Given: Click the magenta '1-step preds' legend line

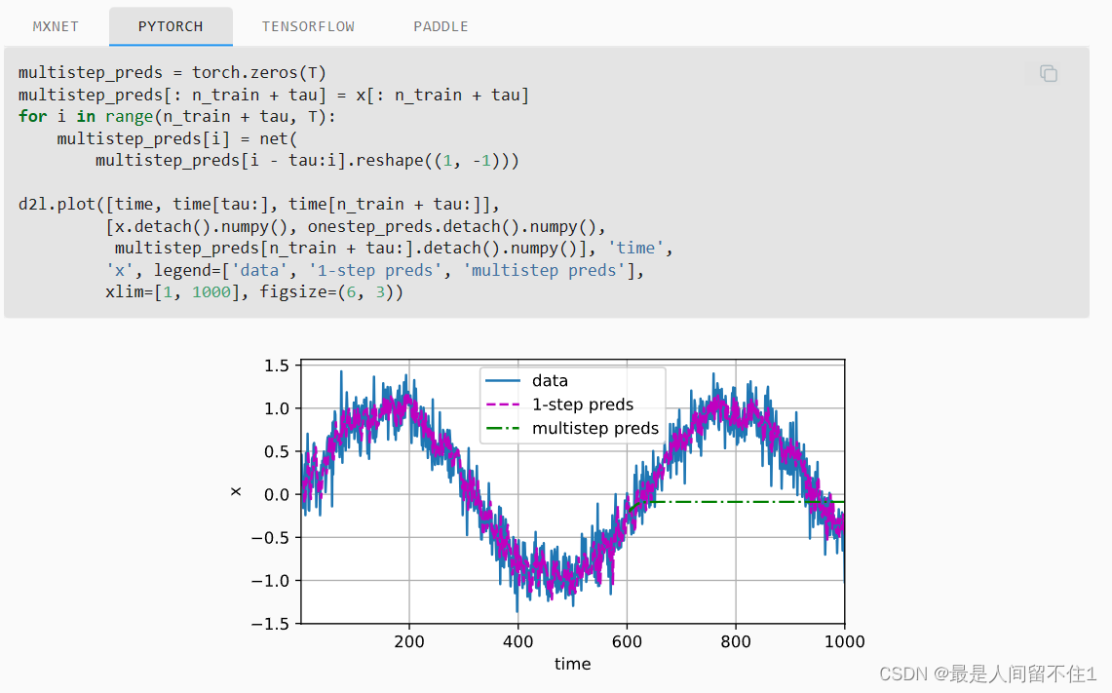Looking at the screenshot, I should 505,404.
